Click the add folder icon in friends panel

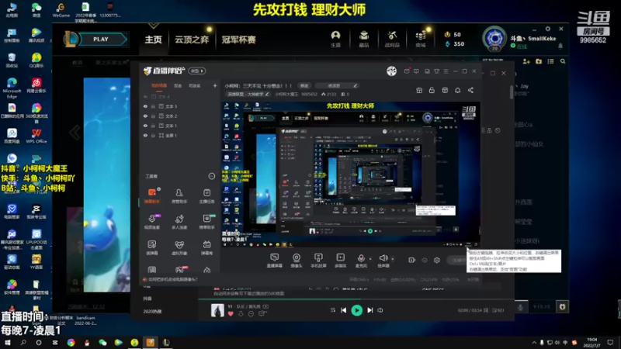(x=539, y=61)
